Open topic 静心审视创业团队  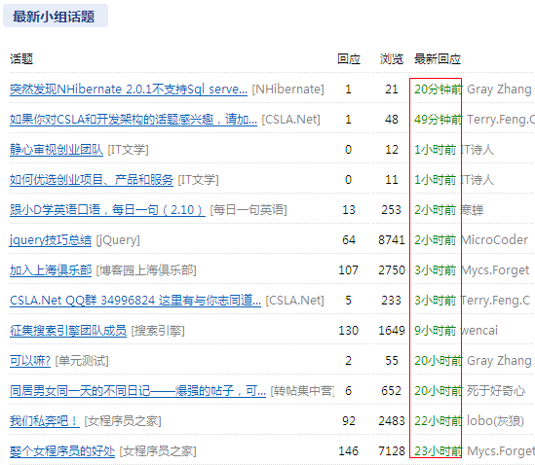click(57, 150)
